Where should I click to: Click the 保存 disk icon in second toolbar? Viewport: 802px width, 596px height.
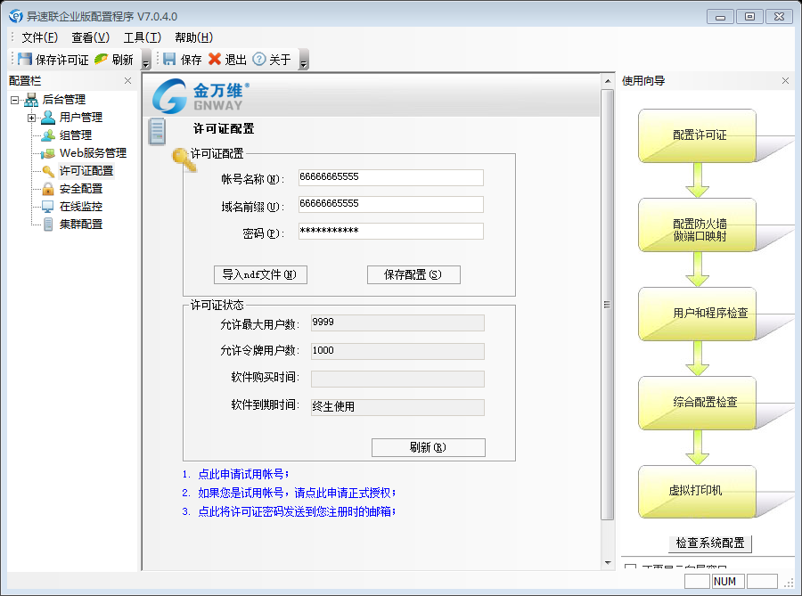click(169, 60)
